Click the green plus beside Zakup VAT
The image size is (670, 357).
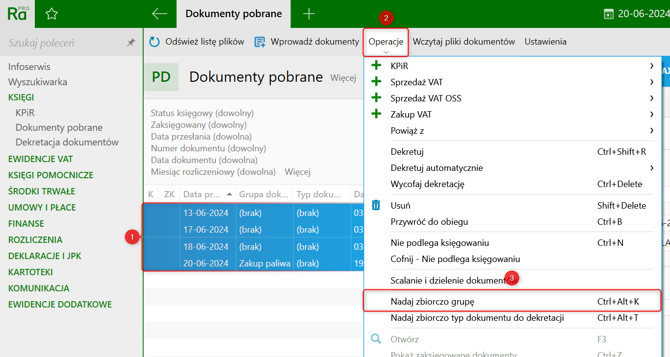click(376, 114)
